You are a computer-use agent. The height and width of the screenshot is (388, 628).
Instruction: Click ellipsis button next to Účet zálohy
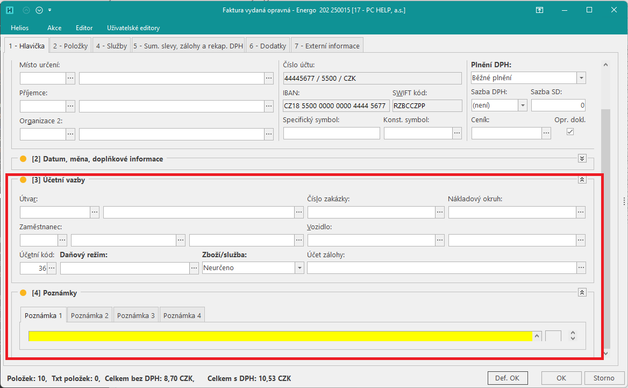coord(581,267)
